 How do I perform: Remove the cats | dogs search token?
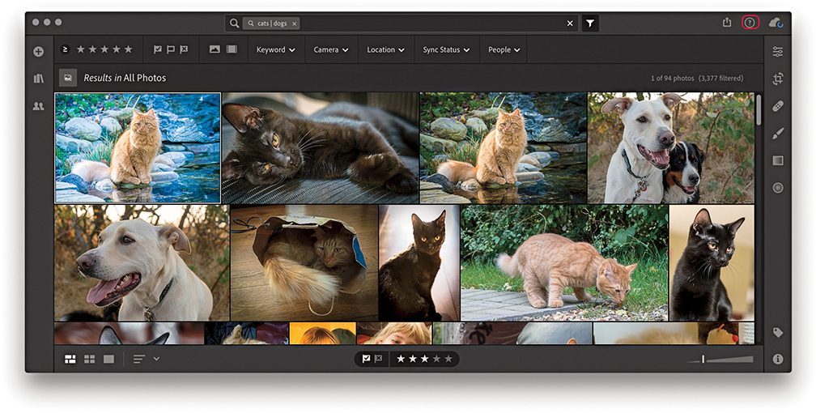294,23
